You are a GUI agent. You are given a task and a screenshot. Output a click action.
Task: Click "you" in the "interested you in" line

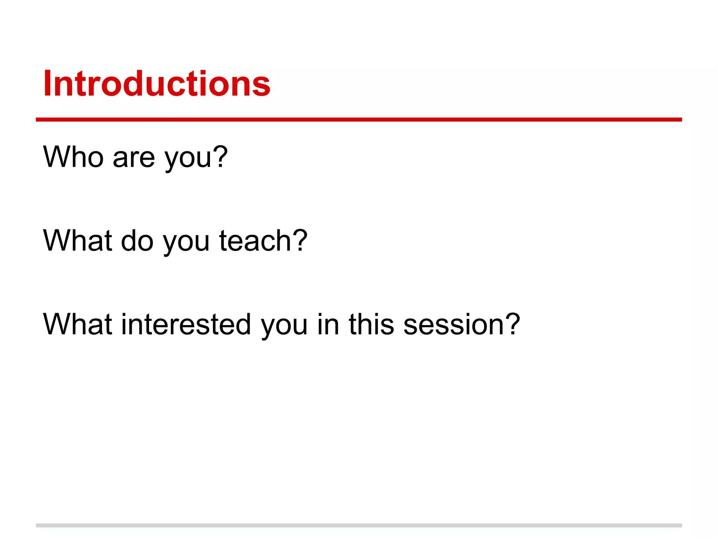(x=284, y=326)
